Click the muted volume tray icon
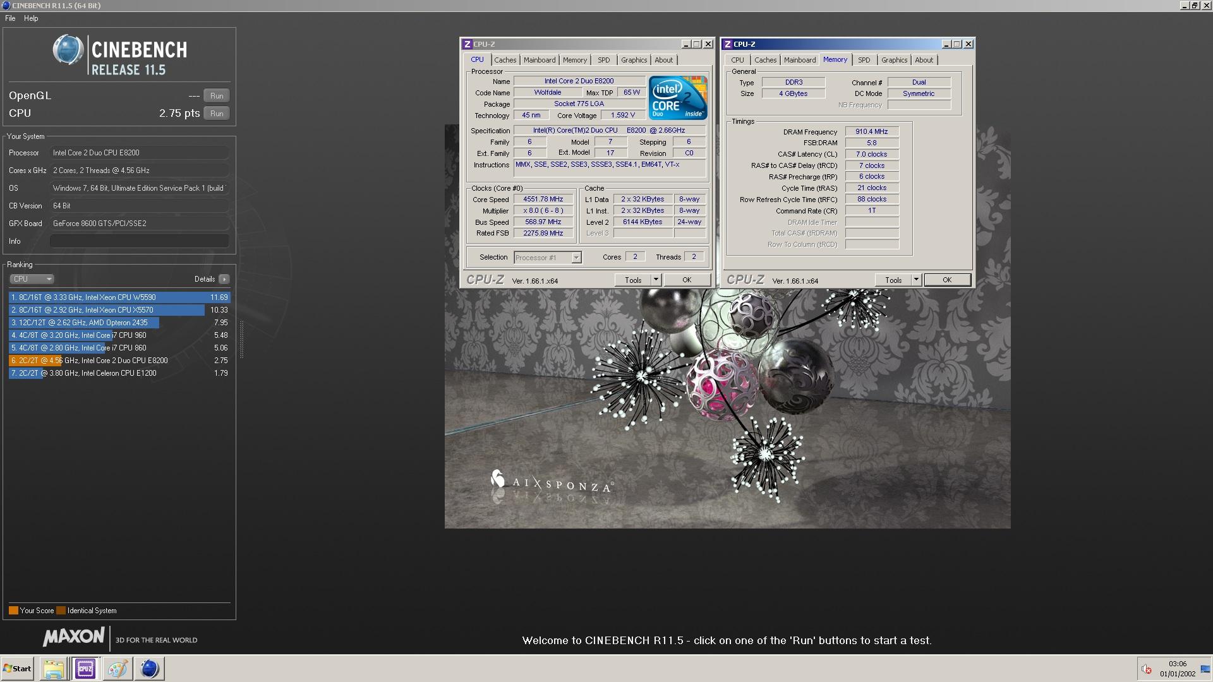 1147,669
